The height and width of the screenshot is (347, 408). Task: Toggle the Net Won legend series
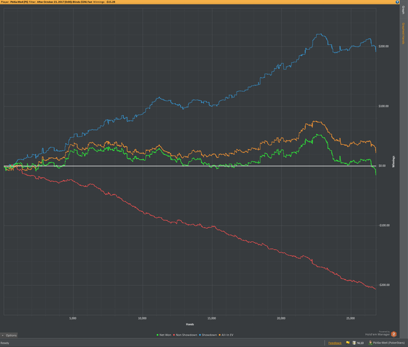click(164, 335)
